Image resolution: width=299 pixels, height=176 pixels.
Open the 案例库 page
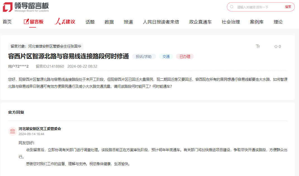257,22
